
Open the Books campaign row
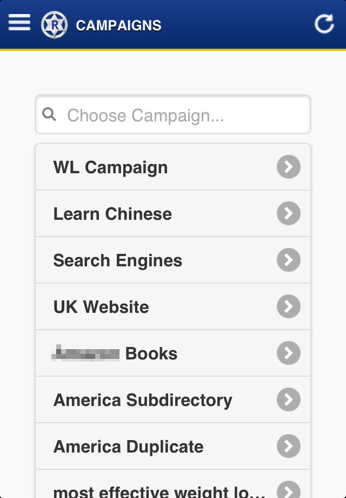pos(115,353)
